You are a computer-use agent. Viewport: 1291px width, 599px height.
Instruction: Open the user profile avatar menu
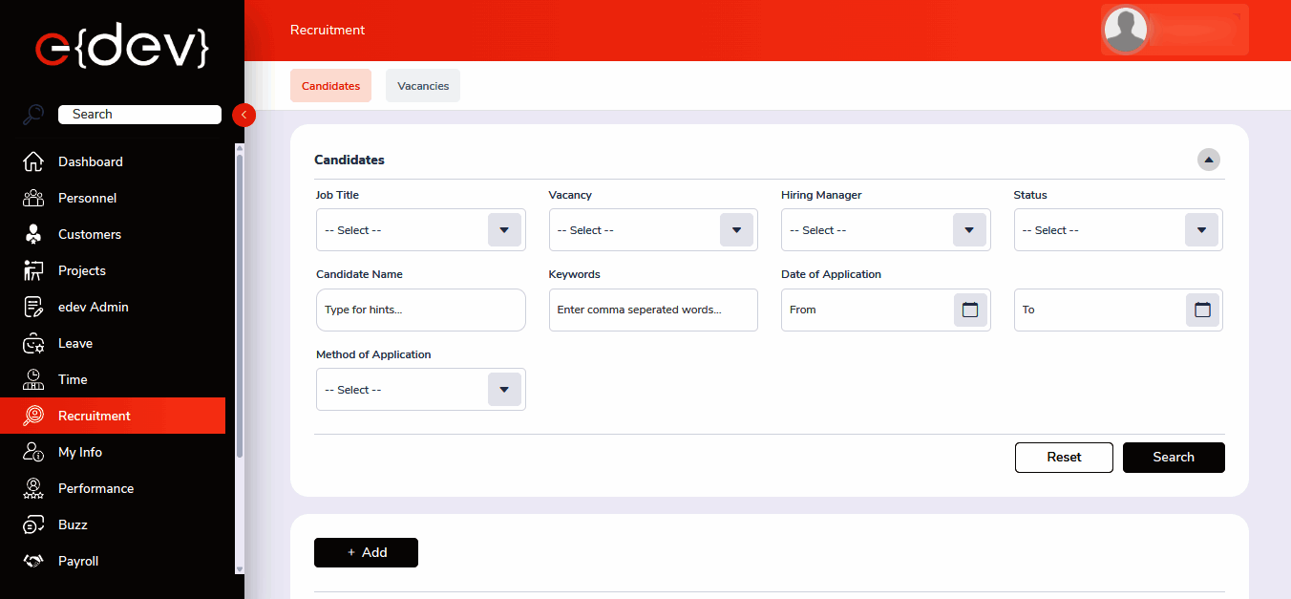coord(1126,30)
